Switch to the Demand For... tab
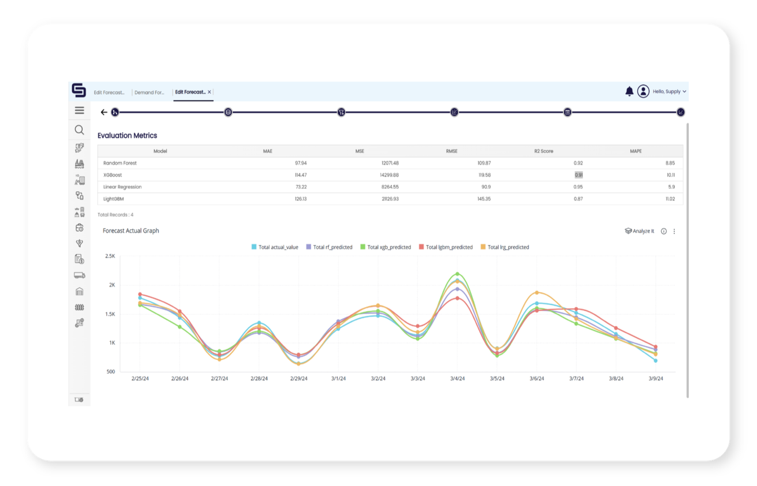This screenshot has height=486, width=757. click(x=150, y=92)
